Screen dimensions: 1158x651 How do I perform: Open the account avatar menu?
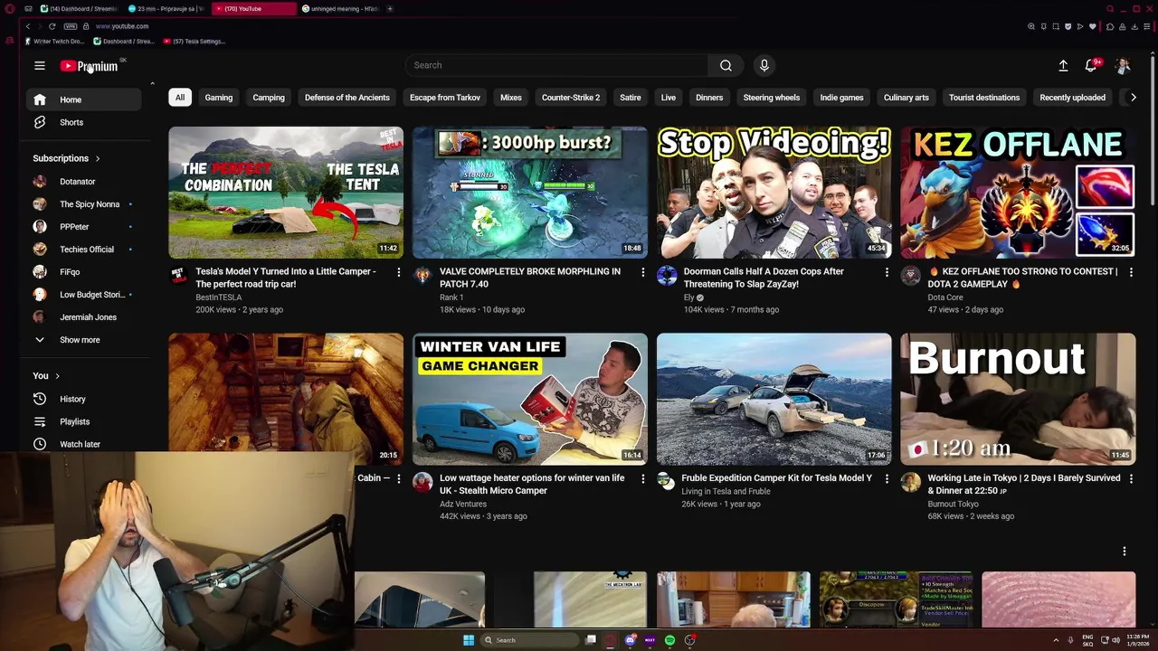[x=1123, y=65]
